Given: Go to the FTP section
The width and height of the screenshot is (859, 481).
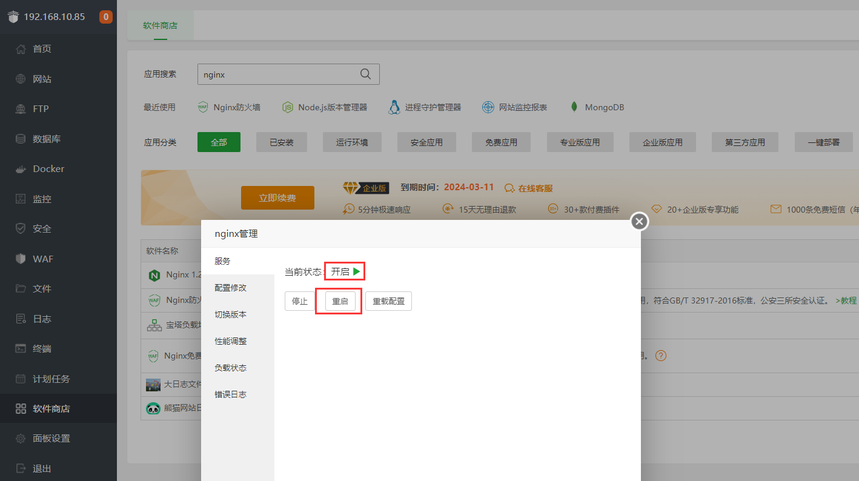Looking at the screenshot, I should point(58,109).
